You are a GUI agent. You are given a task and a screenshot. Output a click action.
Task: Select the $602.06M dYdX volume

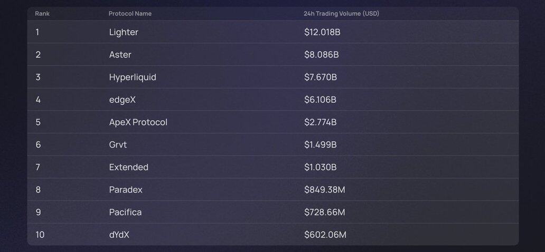325,235
